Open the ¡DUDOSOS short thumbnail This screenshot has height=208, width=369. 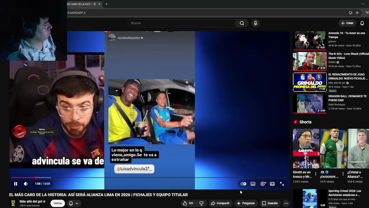coord(333,148)
